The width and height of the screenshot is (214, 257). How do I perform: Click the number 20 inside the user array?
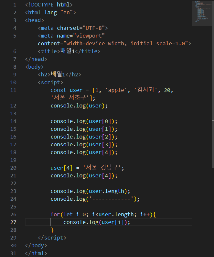[167, 90]
